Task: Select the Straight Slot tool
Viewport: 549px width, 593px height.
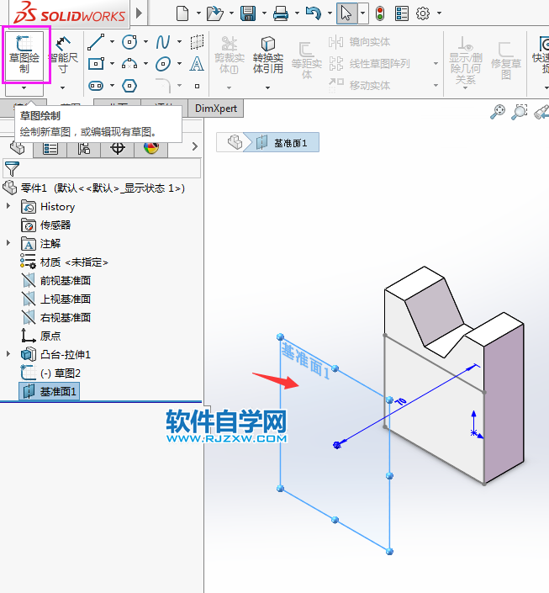Action: pyautogui.click(x=96, y=86)
